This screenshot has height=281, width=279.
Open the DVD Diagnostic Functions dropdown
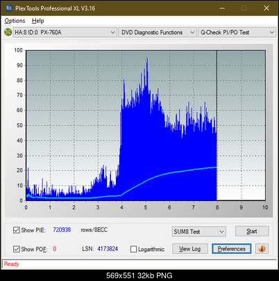coord(158,33)
